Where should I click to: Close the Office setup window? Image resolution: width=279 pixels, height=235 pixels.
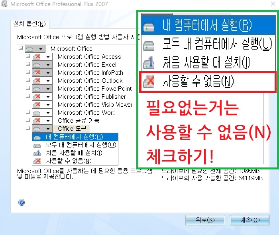(x=273, y=4)
